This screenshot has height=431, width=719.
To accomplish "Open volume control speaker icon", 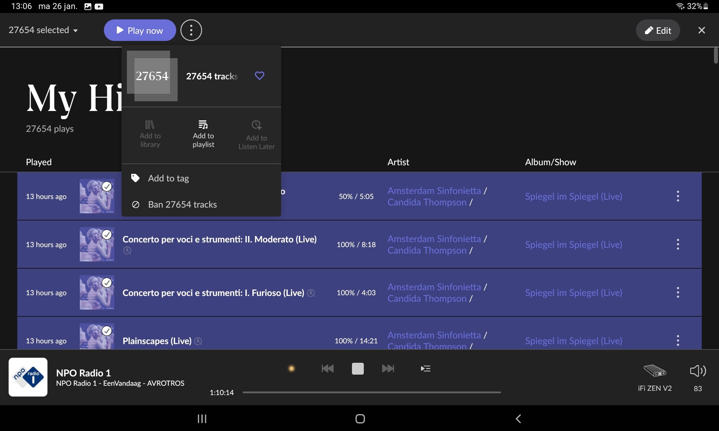I will (x=698, y=371).
